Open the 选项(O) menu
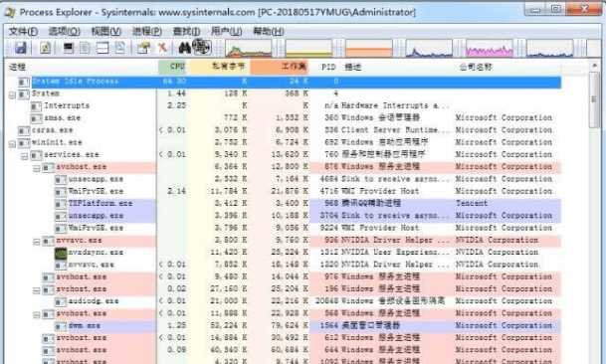Screen dimensions: 606x364 pyautogui.click(x=64, y=31)
